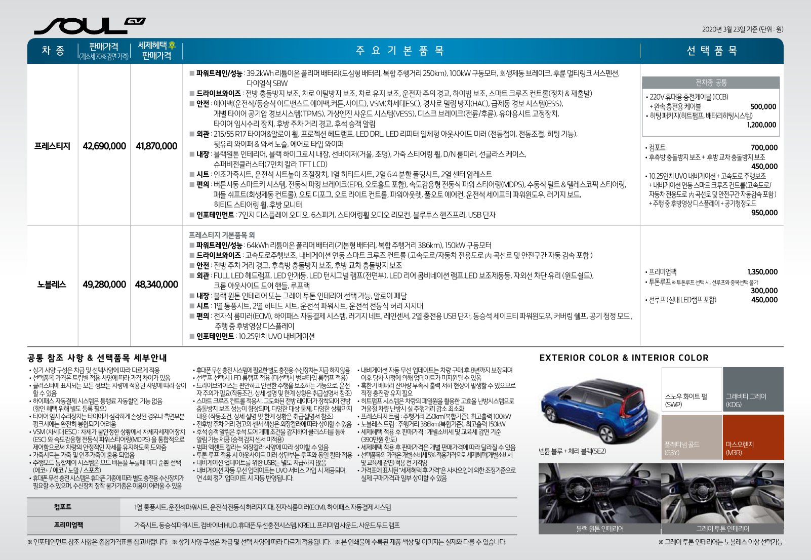Select the Snow White Pearl (SWP) swatch

(x=691, y=389)
